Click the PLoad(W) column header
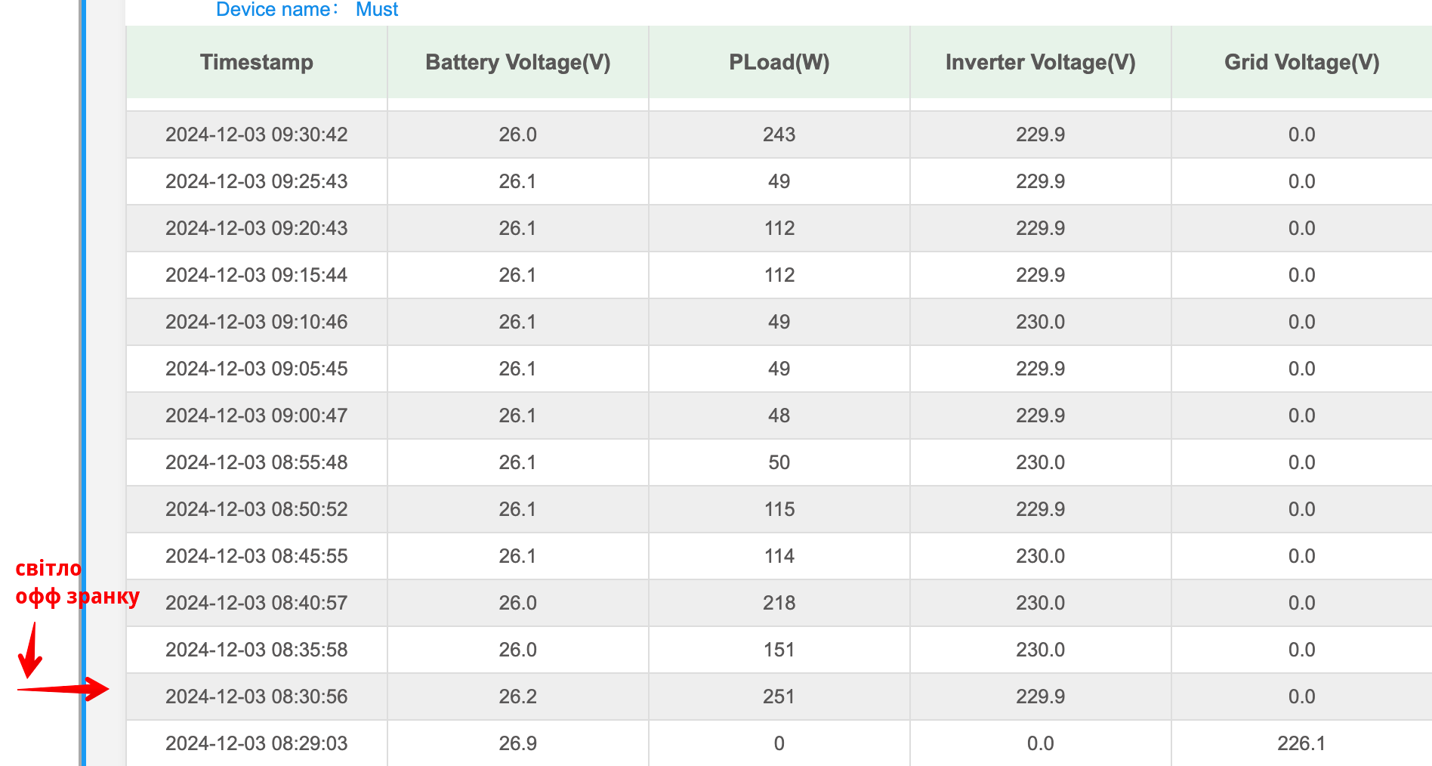1432x766 pixels. [779, 62]
